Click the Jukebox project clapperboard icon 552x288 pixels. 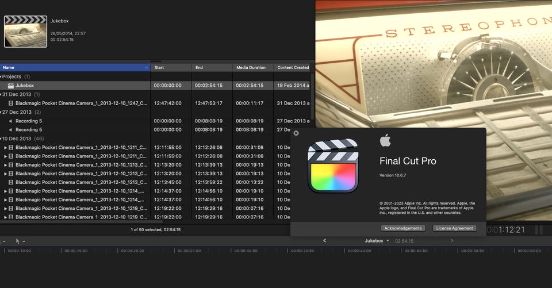10,85
